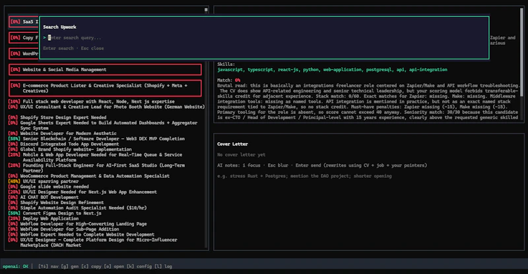Select Google Sheets Expert Needed job row

click(103, 125)
